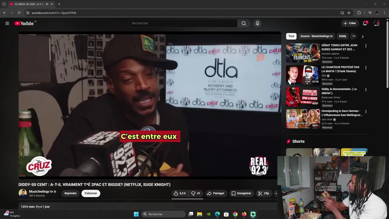This screenshot has height=219, width=389.
Task: Click the 125 k vues description text
Action: [x=35, y=207]
